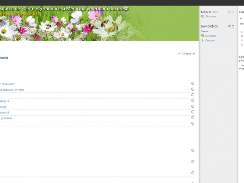The height and width of the screenshot is (183, 244).
Task: Open the 'isageră' course link
Action: (5, 101)
